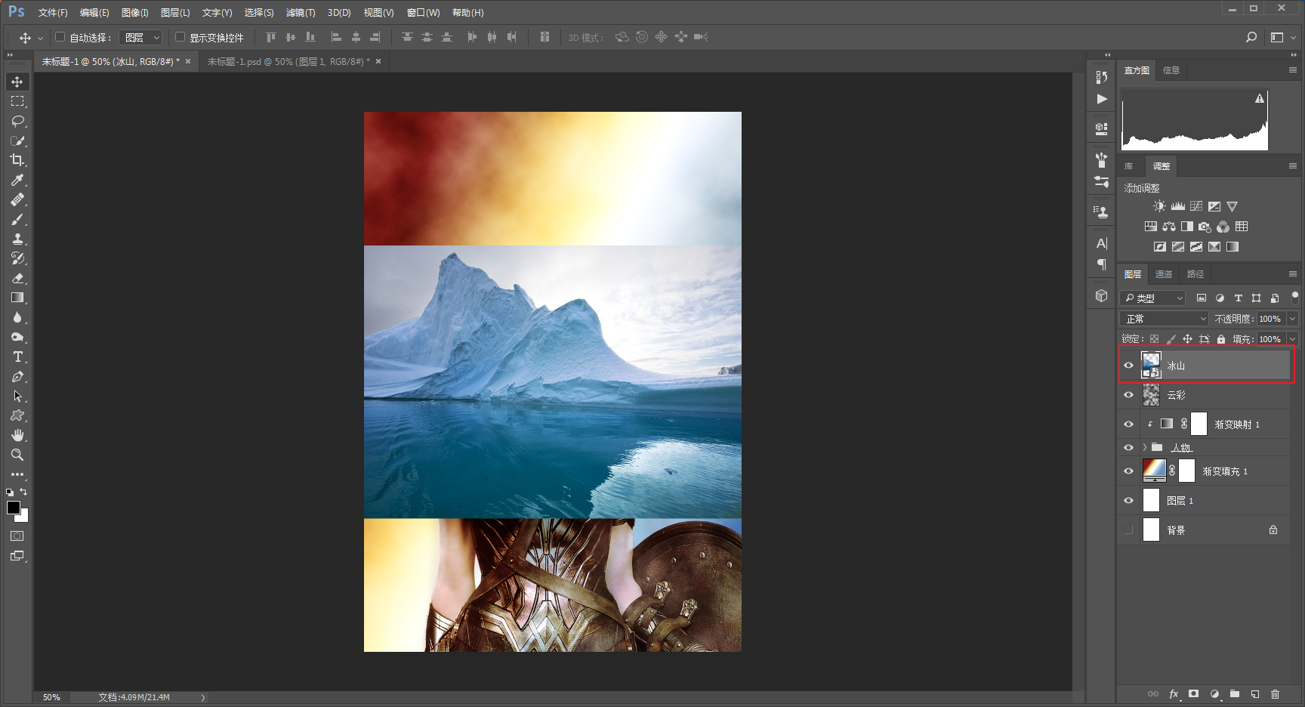Hide the 图层 1 layer
The height and width of the screenshot is (707, 1305).
tap(1129, 501)
